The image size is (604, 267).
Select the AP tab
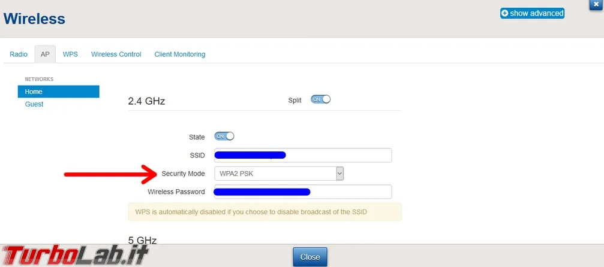45,54
